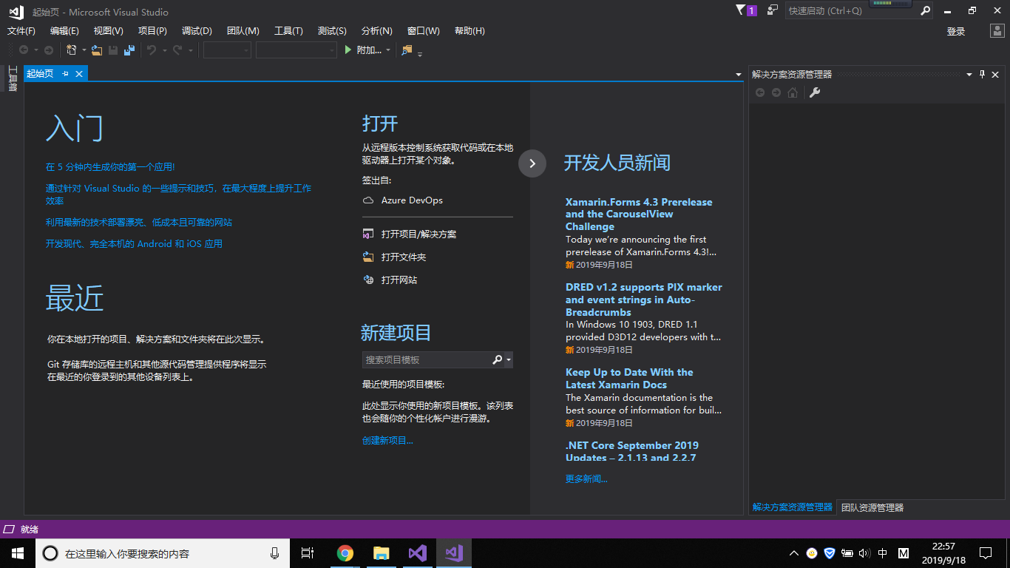The width and height of the screenshot is (1010, 568).
Task: Close the Solution Explorer panel
Action: (995, 74)
